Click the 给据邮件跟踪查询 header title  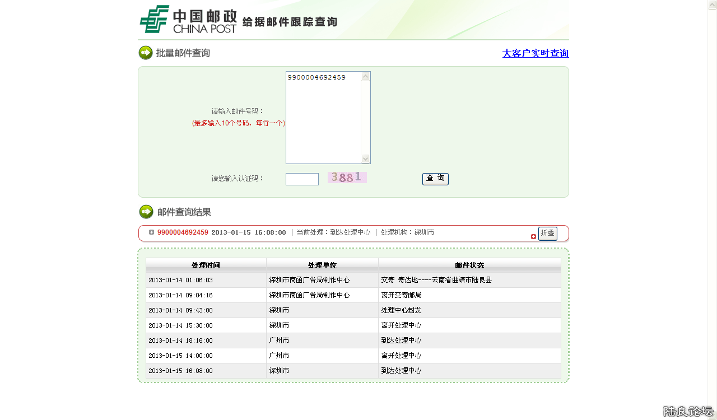point(290,22)
